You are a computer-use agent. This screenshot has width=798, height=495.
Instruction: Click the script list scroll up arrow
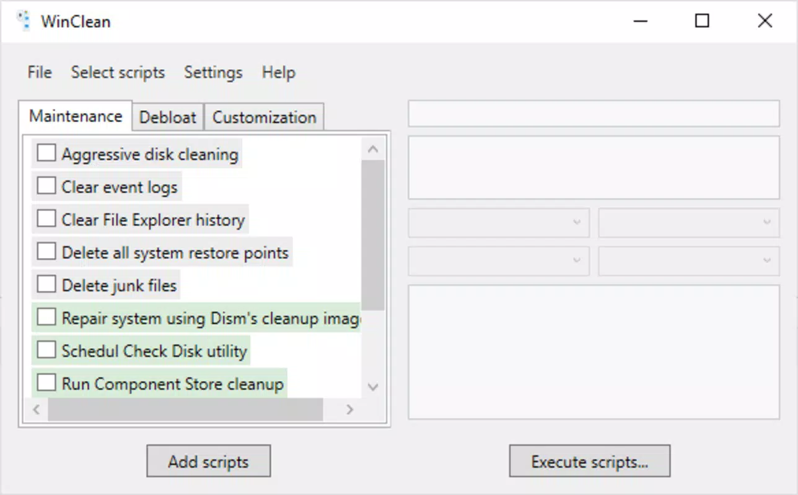[x=373, y=149]
